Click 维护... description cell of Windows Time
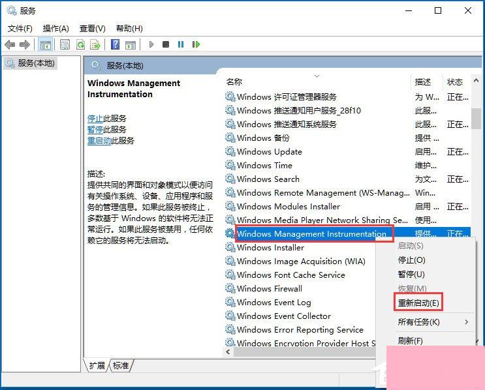This screenshot has width=485, height=390. coord(426,166)
